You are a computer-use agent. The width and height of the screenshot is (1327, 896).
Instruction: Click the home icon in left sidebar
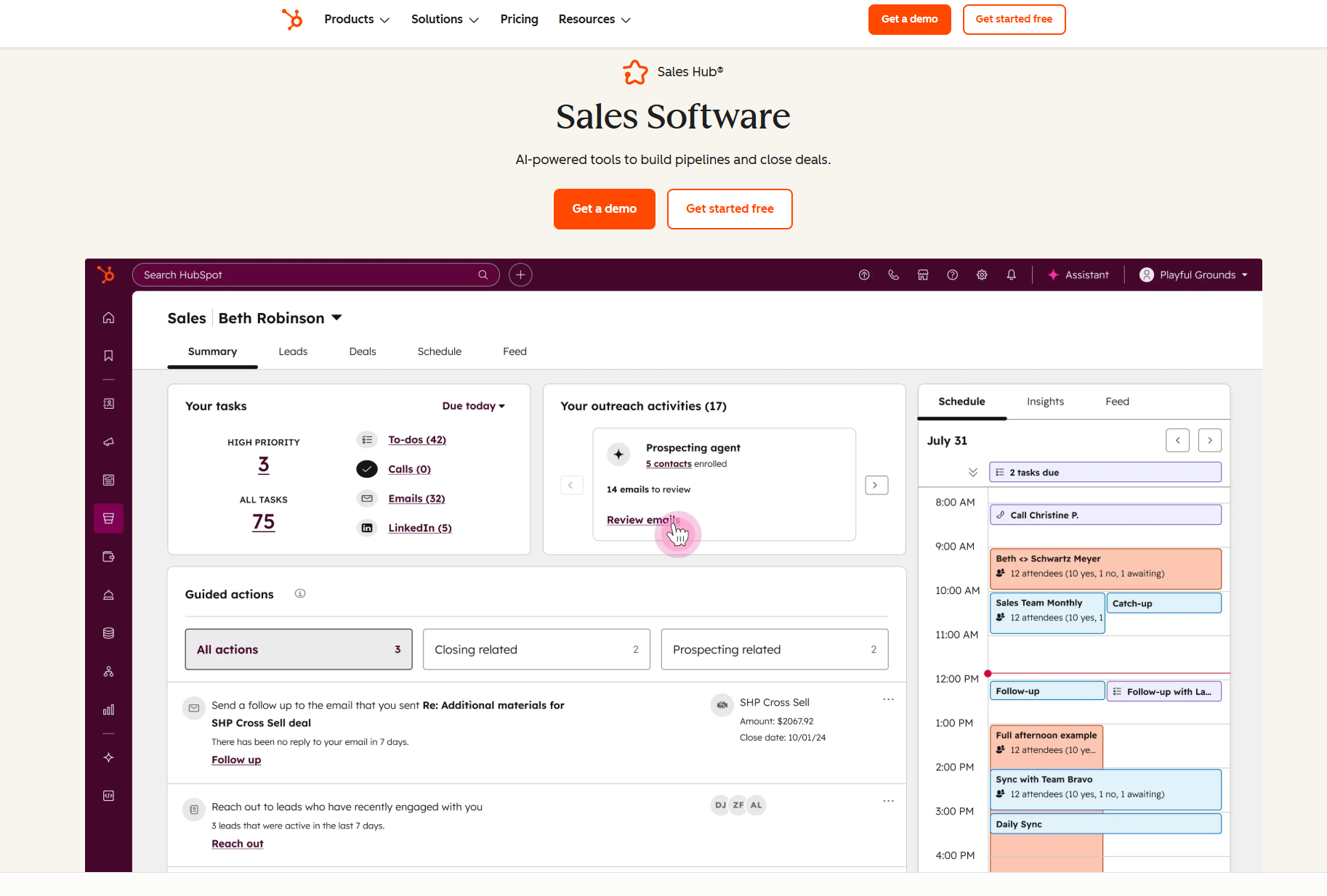[108, 318]
